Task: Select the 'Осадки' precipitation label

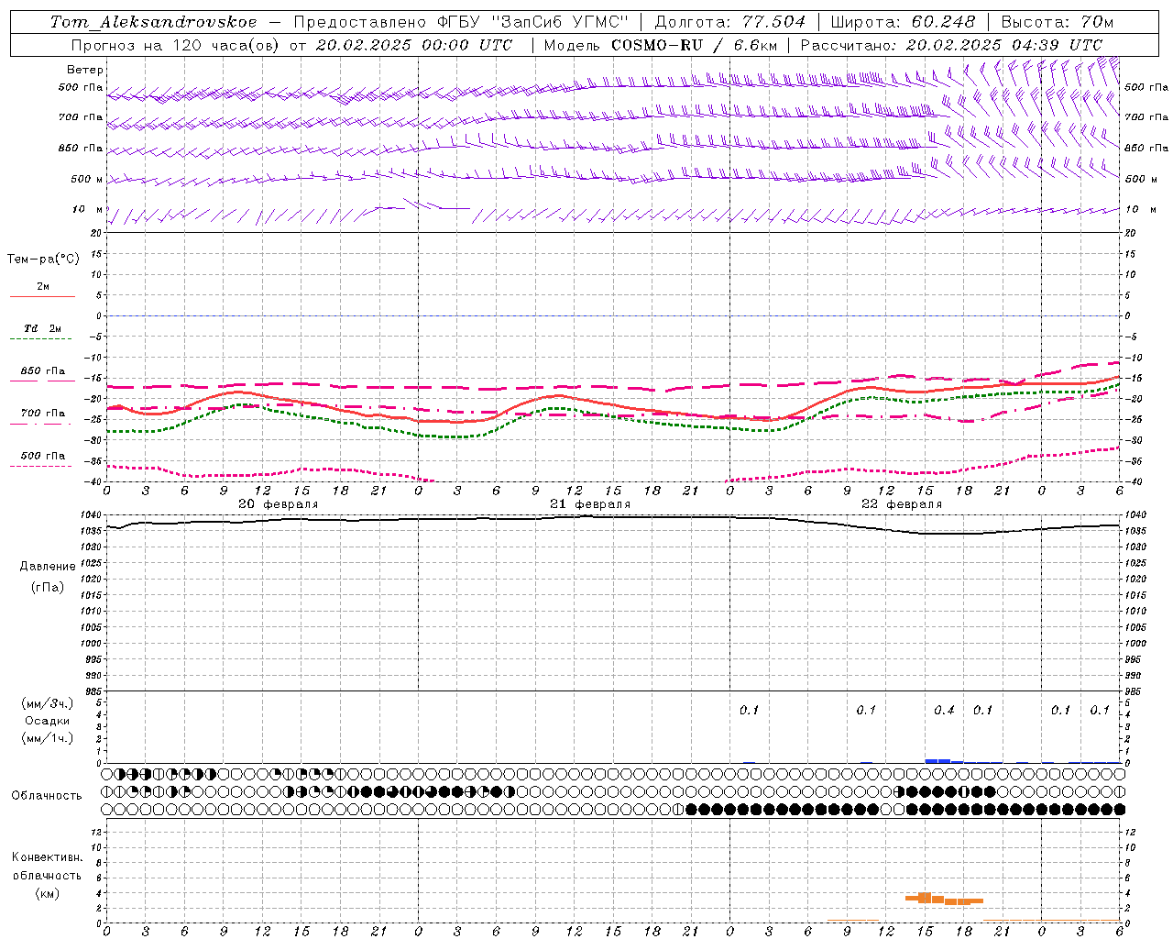Action: point(48,721)
